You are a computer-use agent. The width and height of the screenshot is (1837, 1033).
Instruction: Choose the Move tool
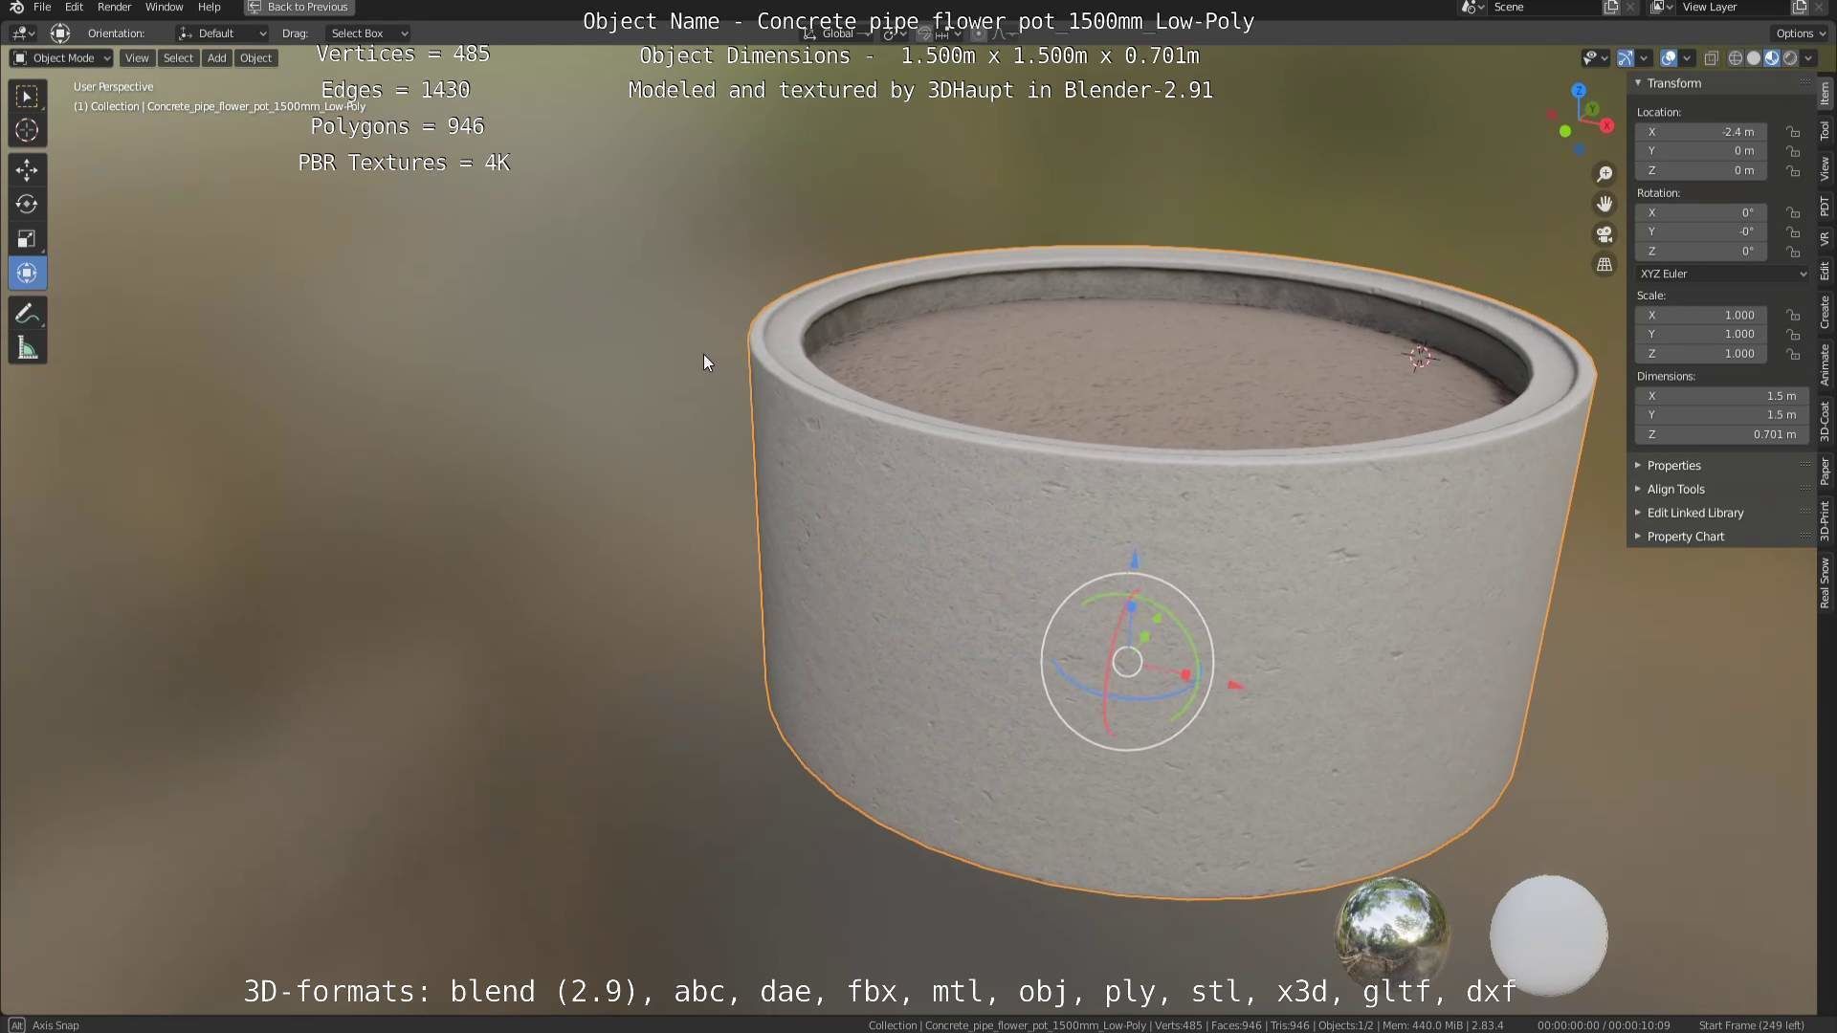point(27,170)
